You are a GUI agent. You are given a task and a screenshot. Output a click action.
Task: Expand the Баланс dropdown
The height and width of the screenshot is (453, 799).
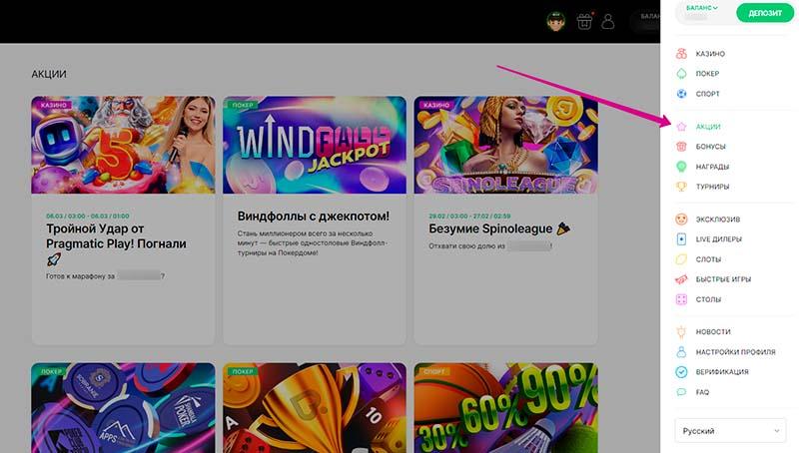[x=702, y=8]
